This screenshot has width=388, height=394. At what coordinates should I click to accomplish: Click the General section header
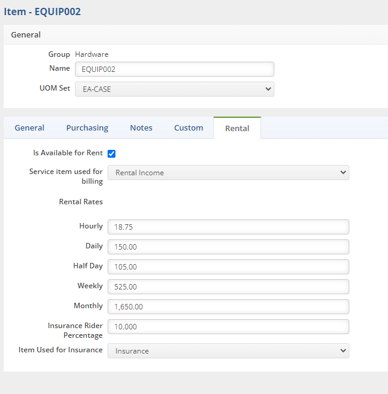click(x=25, y=34)
